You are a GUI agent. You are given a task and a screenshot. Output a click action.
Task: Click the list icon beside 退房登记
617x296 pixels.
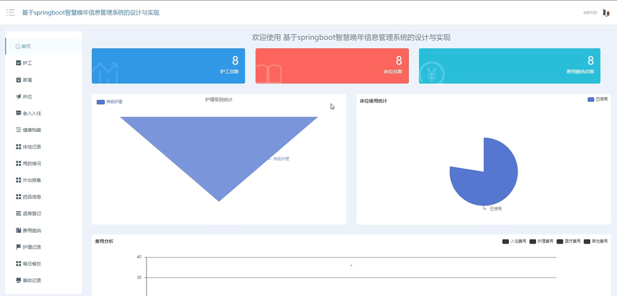coord(19,213)
